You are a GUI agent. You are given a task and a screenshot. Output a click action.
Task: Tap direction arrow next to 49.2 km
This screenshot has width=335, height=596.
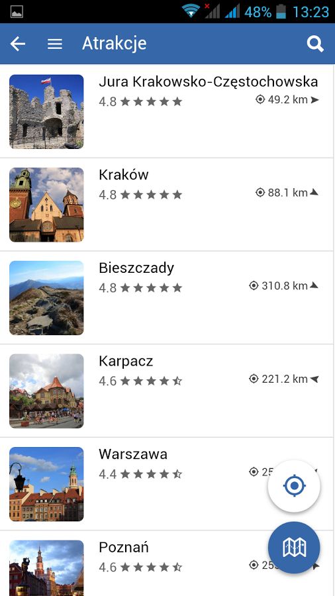point(314,100)
